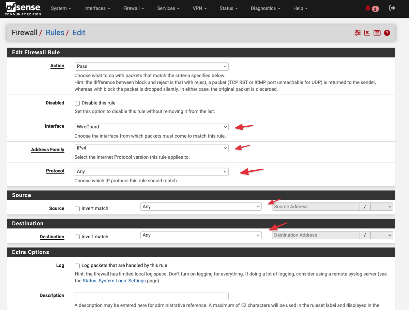This screenshot has width=409, height=310.
Task: Open the Action dropdown set to Pass
Action: 151,66
